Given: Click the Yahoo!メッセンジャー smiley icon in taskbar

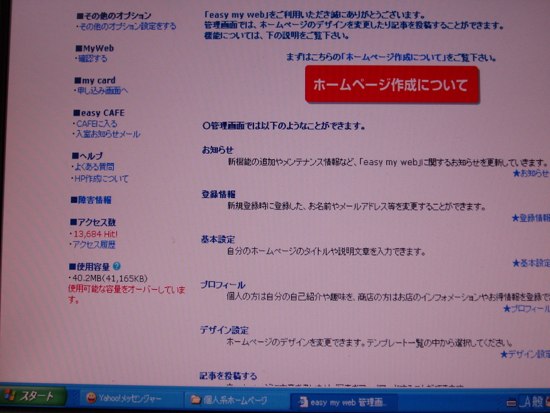Looking at the screenshot, I should [91, 398].
